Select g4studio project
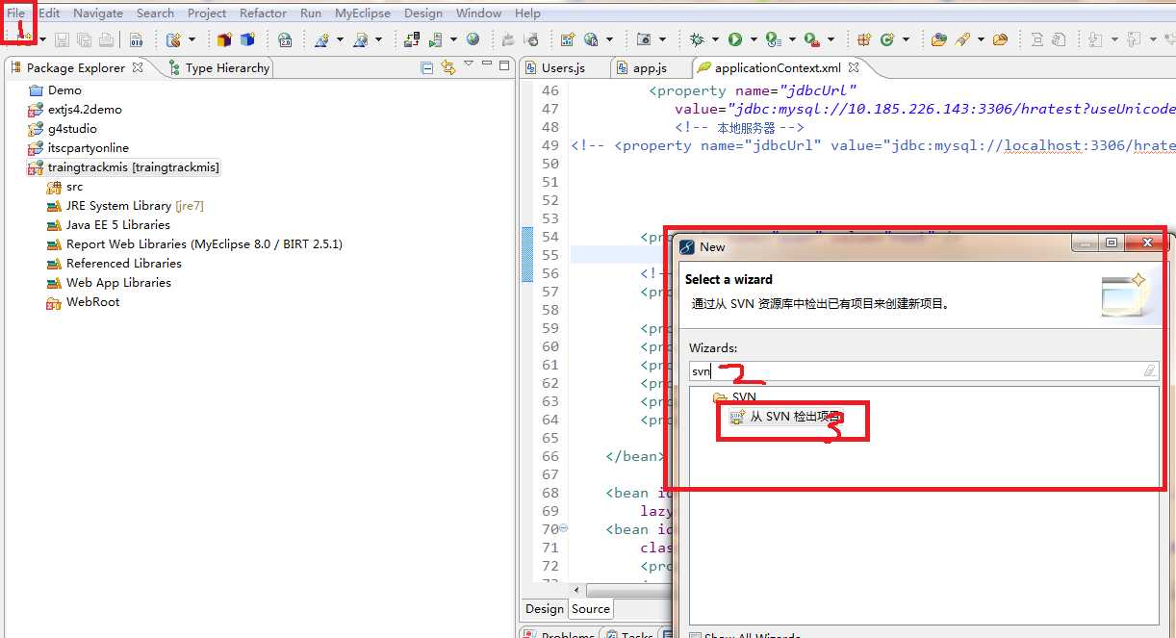The image size is (1176, 638). (x=72, y=129)
